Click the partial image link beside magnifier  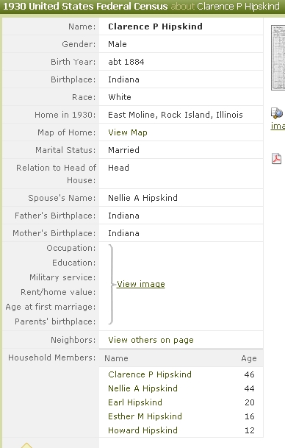pos(278,126)
